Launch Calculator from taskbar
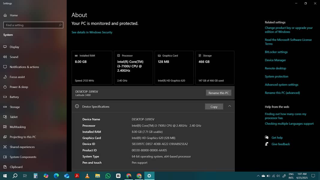 tap(35, 176)
